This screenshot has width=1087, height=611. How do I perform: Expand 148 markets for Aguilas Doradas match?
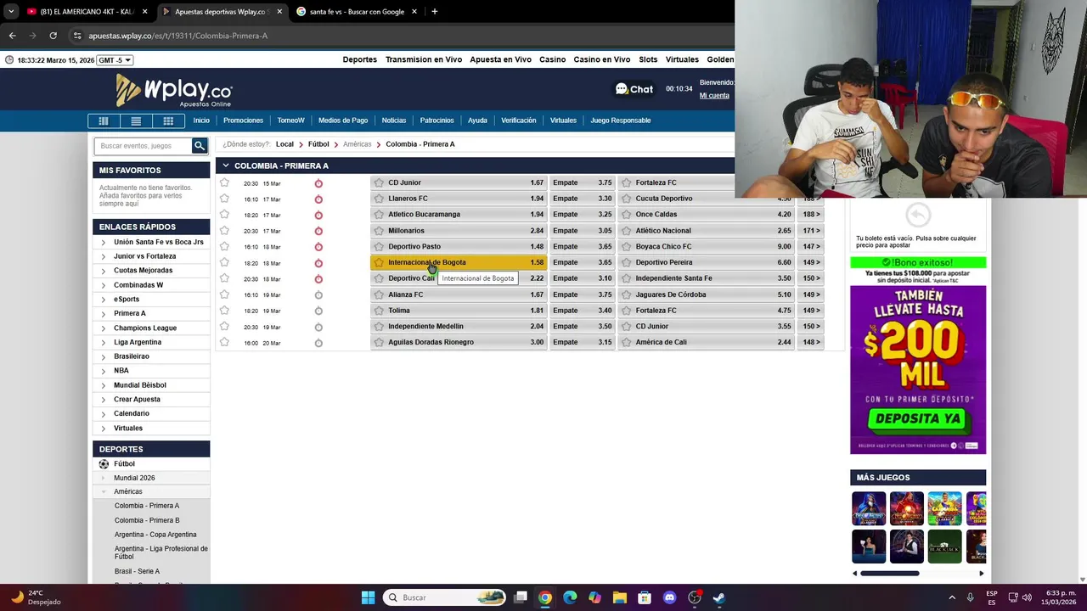click(x=811, y=342)
